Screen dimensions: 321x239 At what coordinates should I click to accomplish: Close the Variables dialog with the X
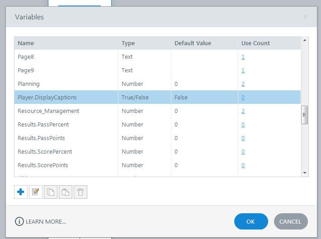[x=306, y=17]
